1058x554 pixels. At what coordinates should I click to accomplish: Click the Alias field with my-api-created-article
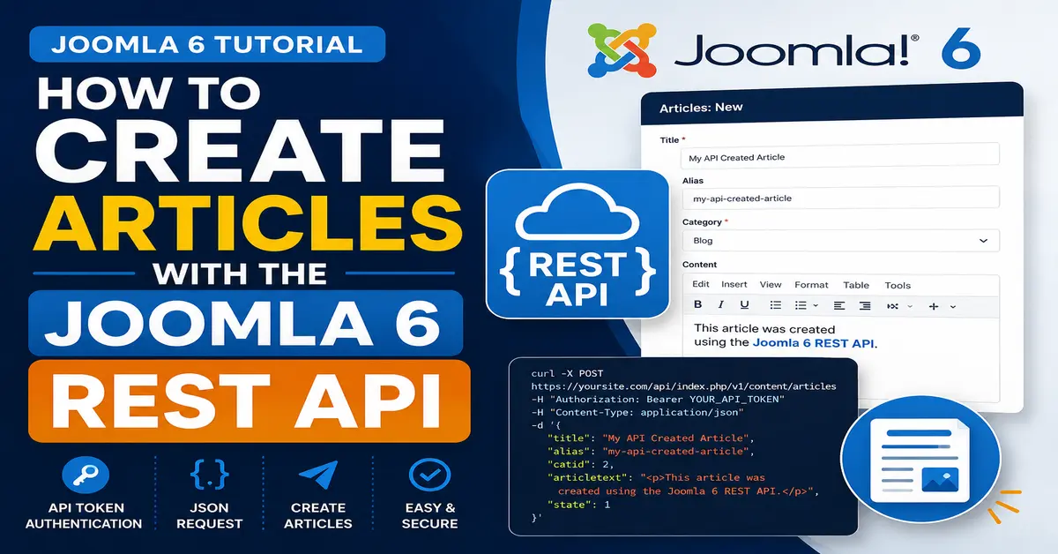pyautogui.click(x=841, y=198)
